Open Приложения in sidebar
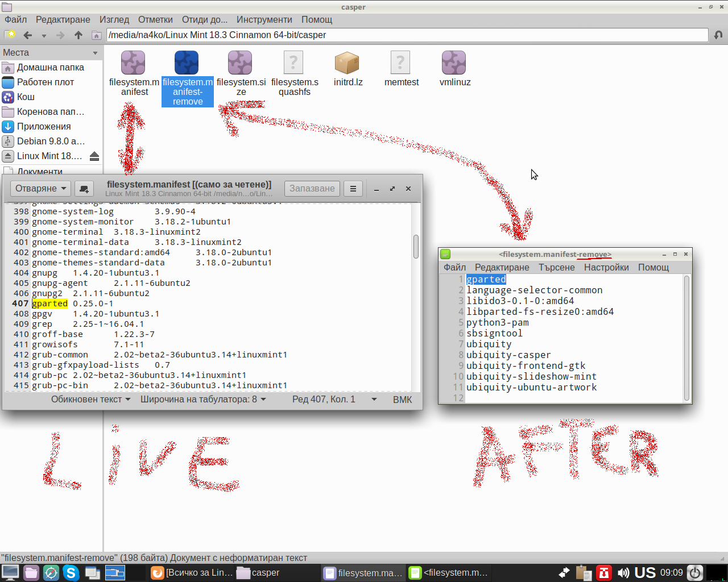Image resolution: width=728 pixels, height=582 pixels. [x=51, y=126]
